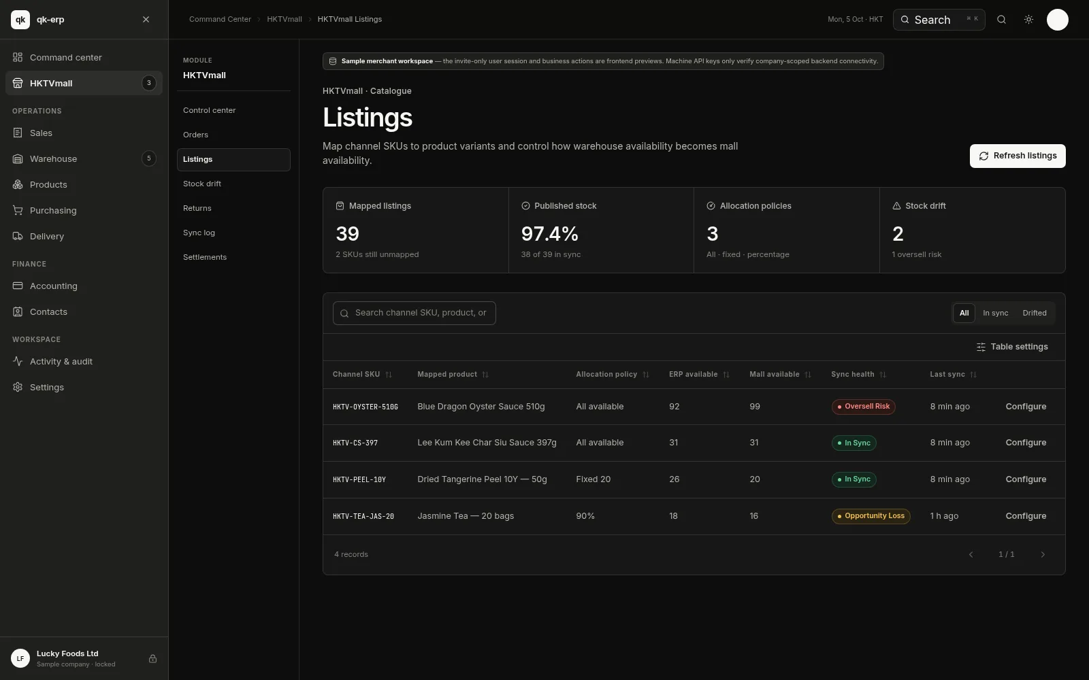Sort by Channel SKU column
Image resolution: width=1089 pixels, height=680 pixels.
point(362,375)
